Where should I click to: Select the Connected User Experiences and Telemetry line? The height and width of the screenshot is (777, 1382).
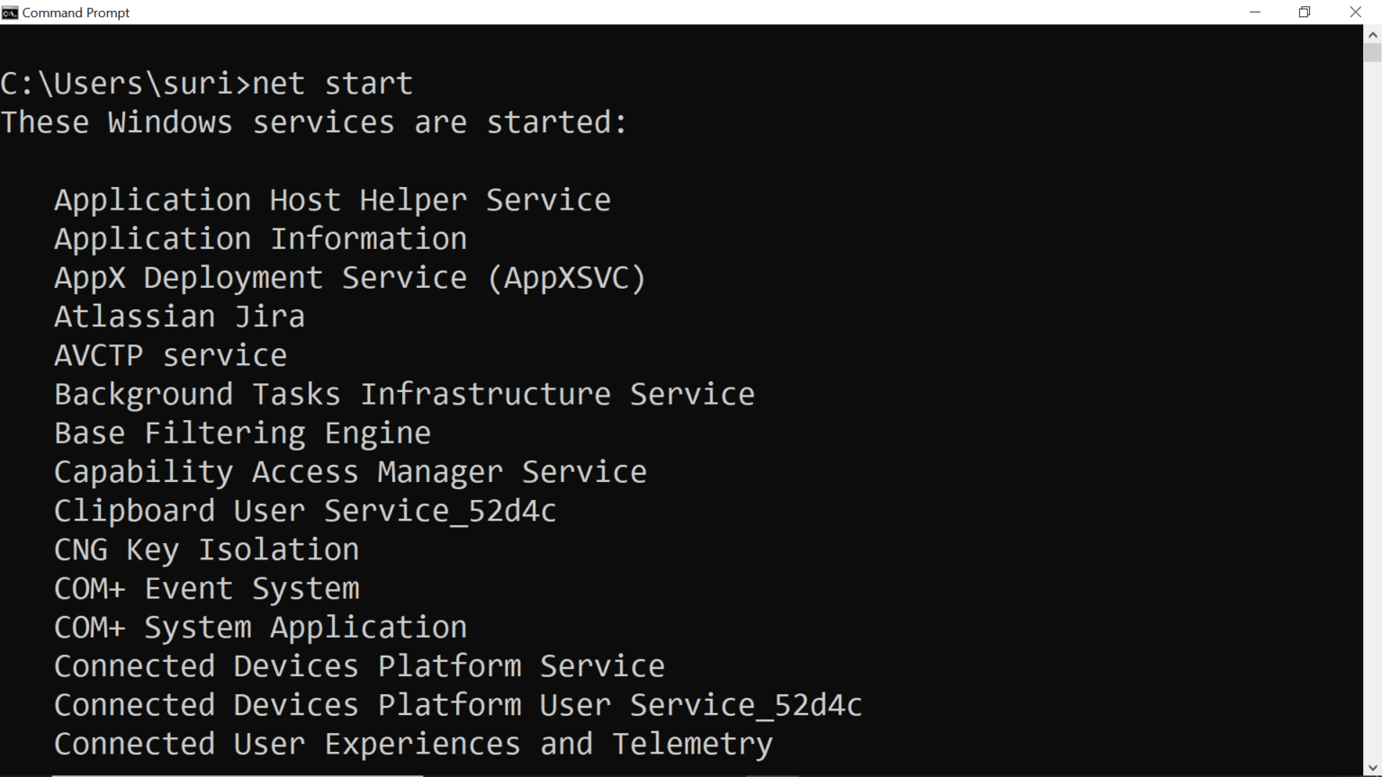[413, 743]
